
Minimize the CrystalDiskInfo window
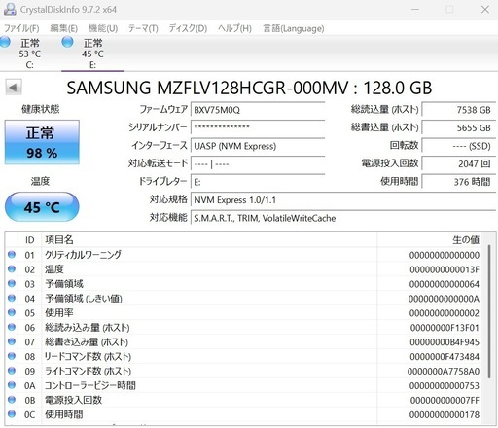click(x=415, y=10)
